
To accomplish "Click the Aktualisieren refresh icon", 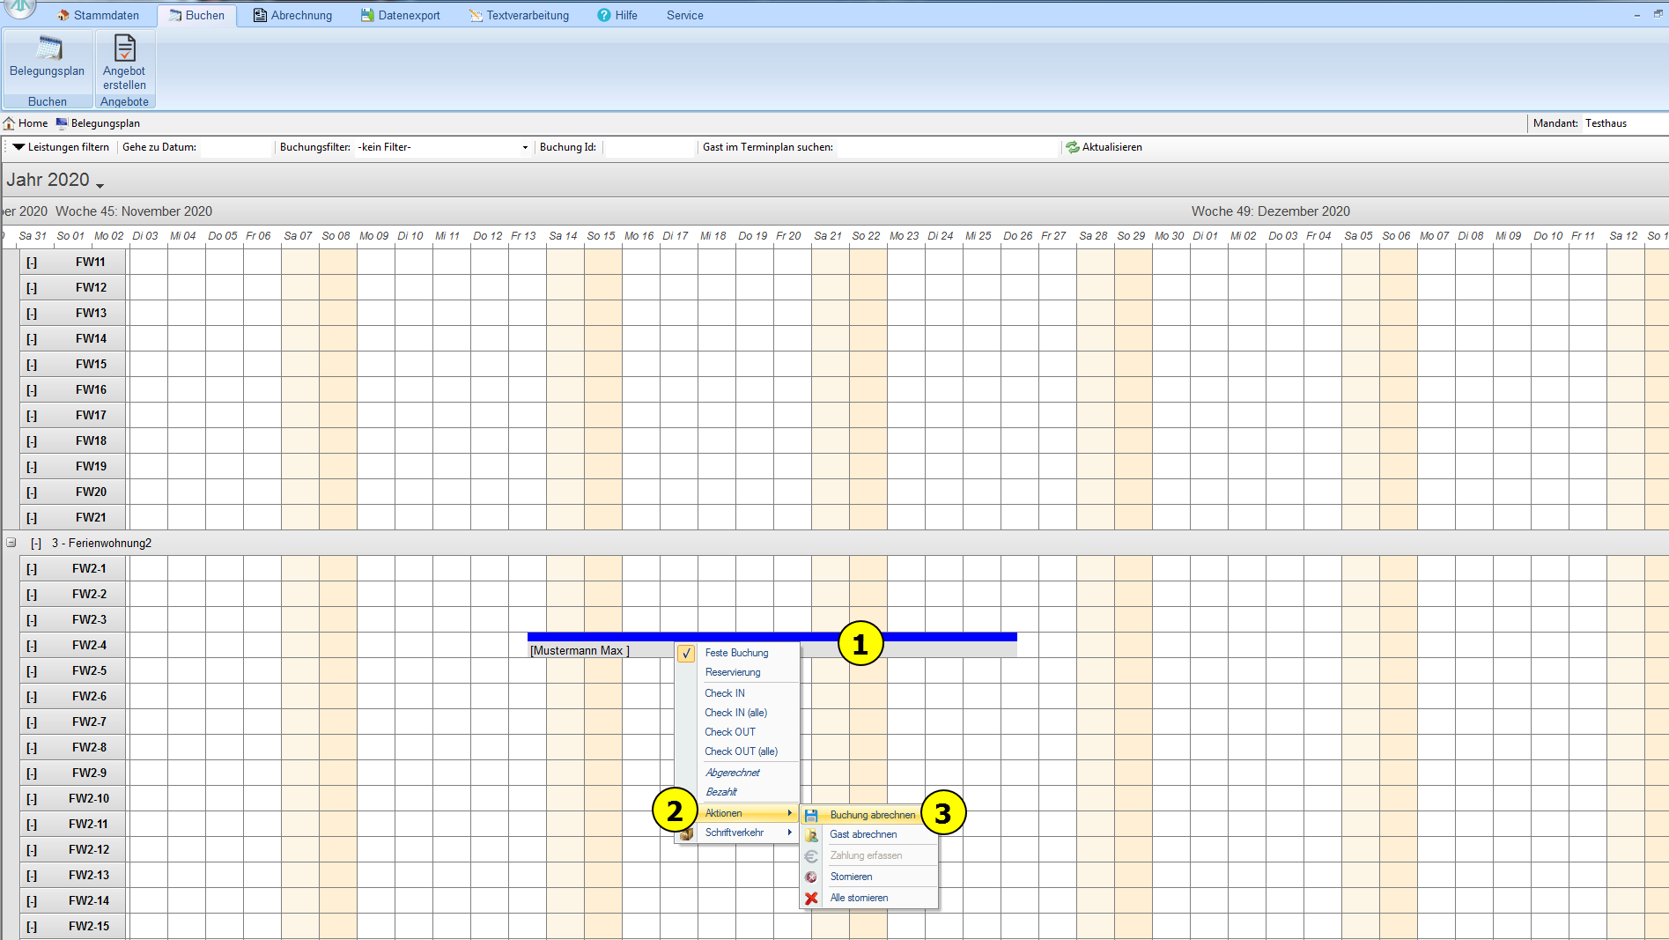I will click(1072, 147).
